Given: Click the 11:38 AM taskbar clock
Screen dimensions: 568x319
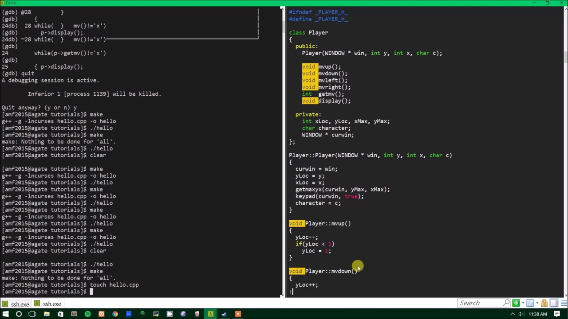Looking at the screenshot, I should (x=538, y=314).
